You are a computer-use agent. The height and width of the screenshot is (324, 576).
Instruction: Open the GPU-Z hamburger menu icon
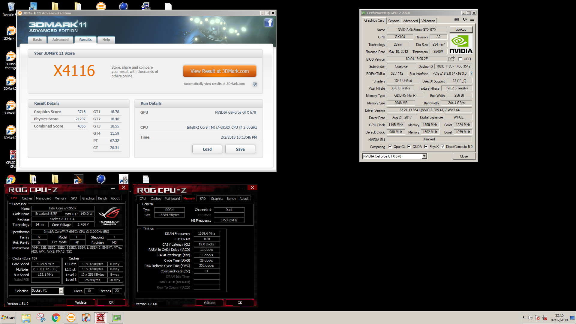coord(472,19)
